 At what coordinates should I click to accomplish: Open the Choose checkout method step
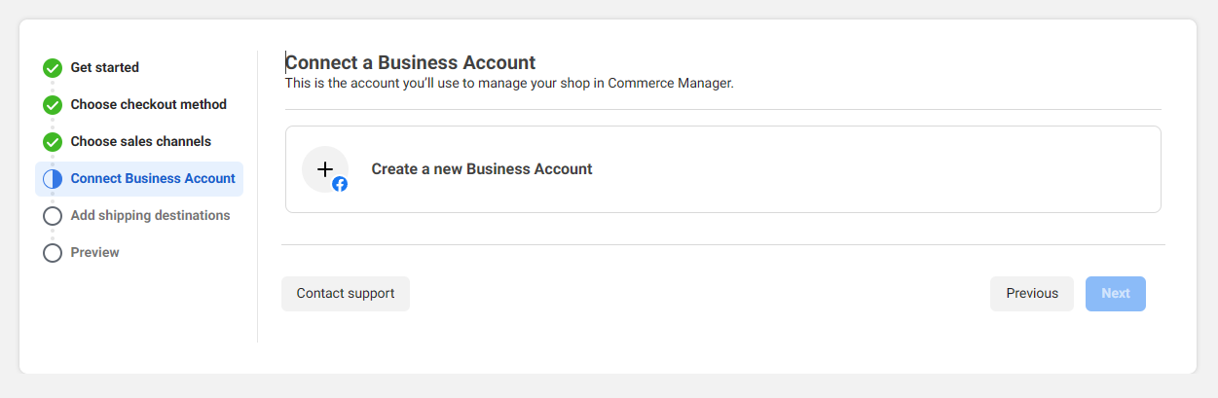pos(148,105)
